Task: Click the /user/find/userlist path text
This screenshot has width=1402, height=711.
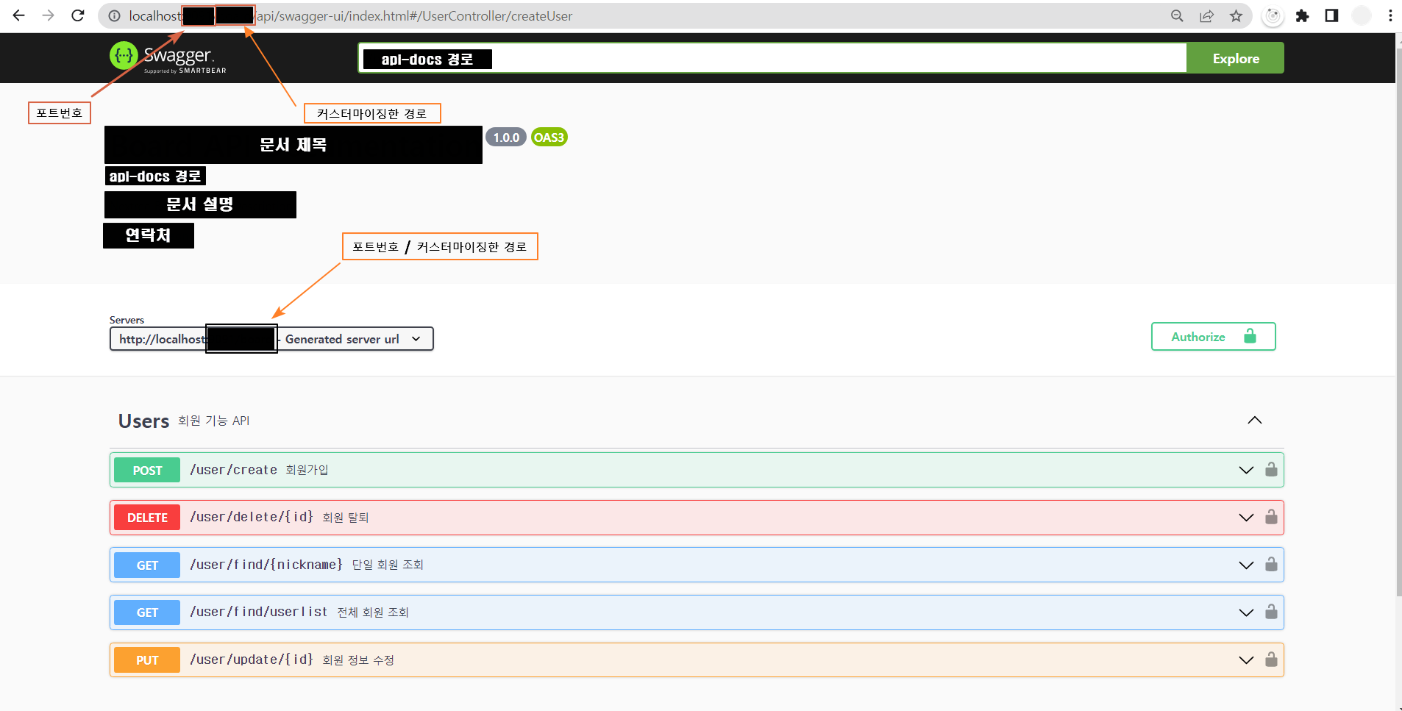Action: [258, 612]
